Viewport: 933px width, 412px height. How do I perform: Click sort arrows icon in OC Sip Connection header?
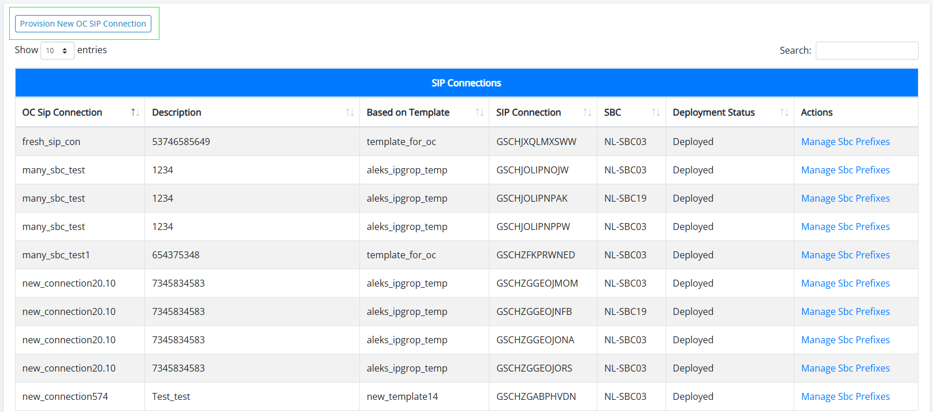pyautogui.click(x=135, y=113)
